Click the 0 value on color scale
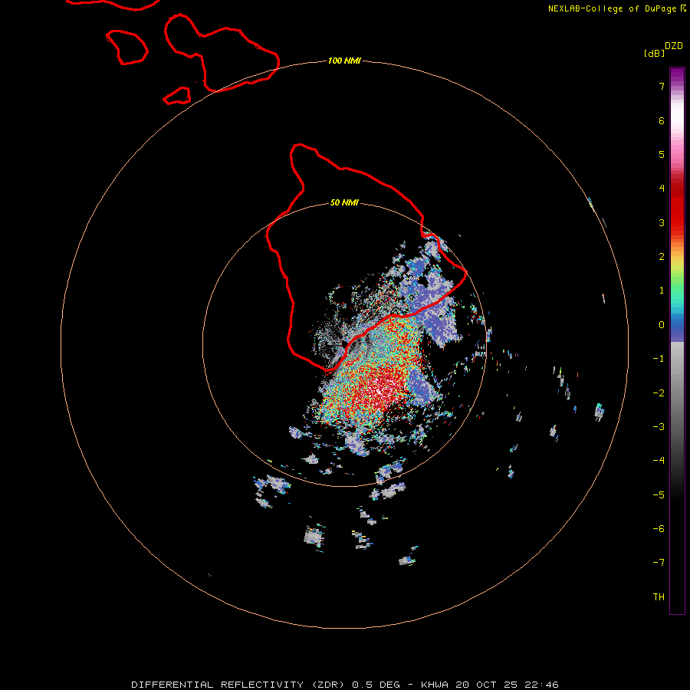Image resolution: width=690 pixels, height=690 pixels. coord(662,325)
